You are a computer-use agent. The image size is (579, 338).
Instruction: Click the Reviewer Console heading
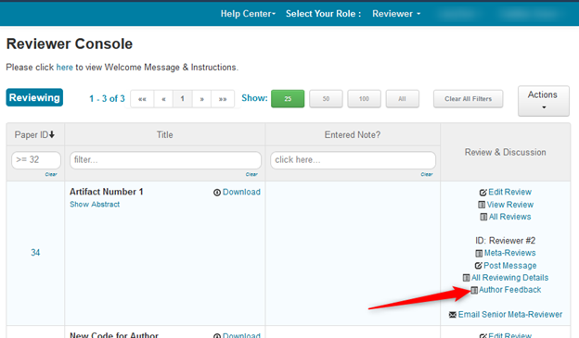click(x=70, y=44)
